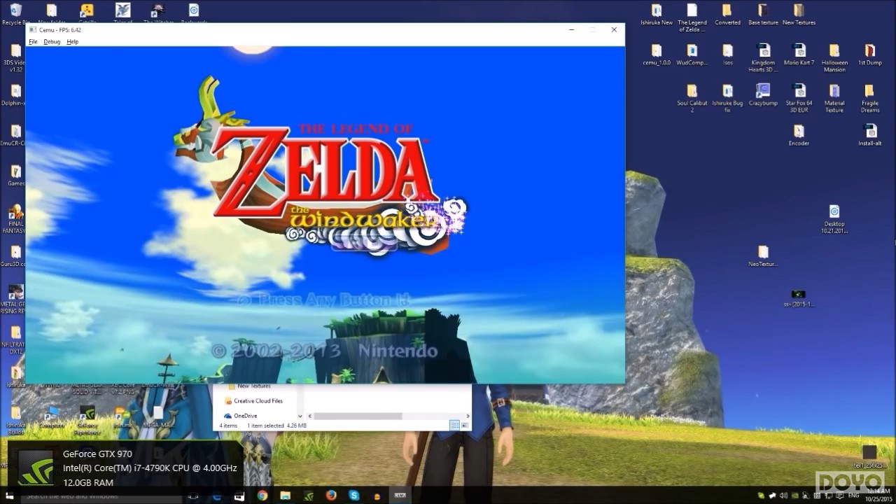Open Skype from the taskbar
The width and height of the screenshot is (896, 504).
click(354, 496)
